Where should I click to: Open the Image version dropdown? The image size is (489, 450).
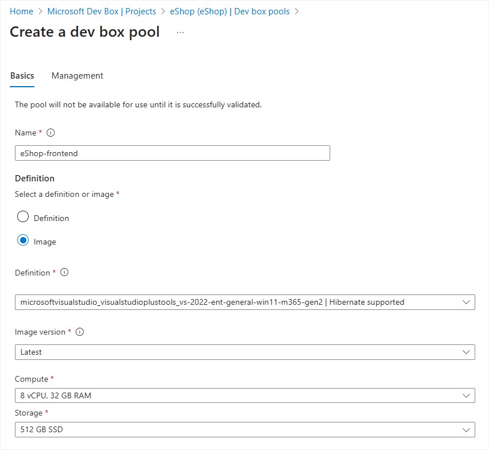coord(245,352)
